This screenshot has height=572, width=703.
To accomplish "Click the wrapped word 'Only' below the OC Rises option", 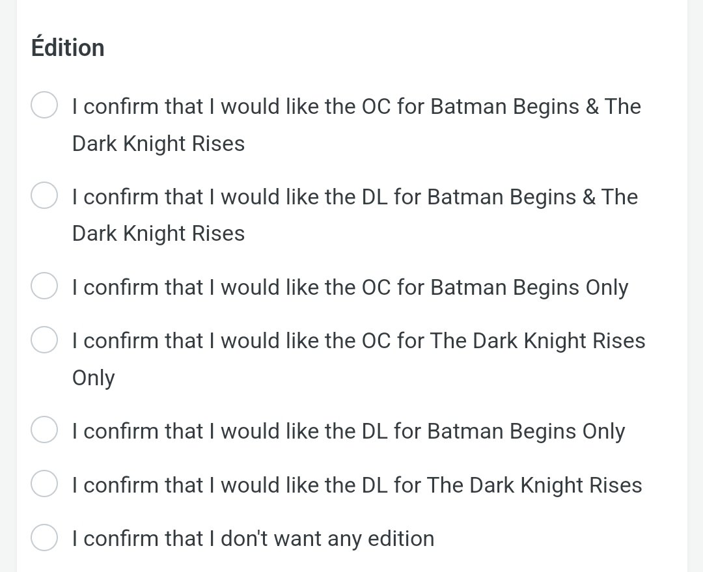I will (93, 378).
